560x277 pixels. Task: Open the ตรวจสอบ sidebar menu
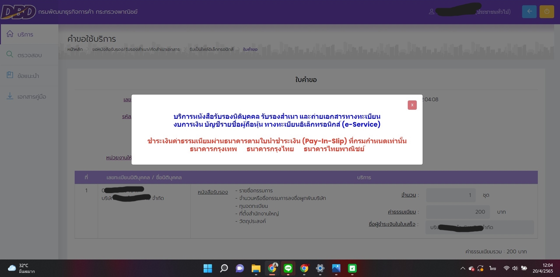coord(29,55)
